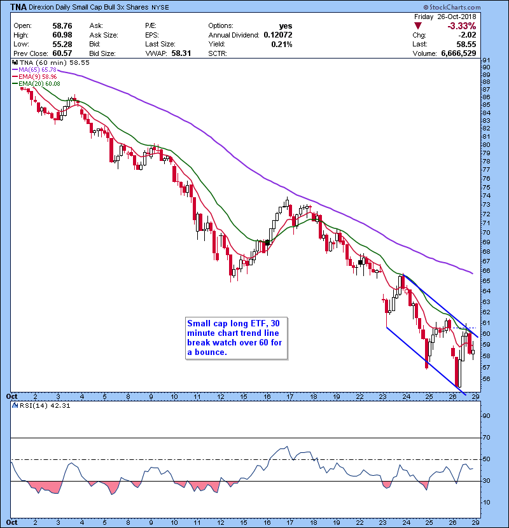Click the 90 level on RSI axis
The width and height of the screenshot is (509, 528).
pos(487,415)
